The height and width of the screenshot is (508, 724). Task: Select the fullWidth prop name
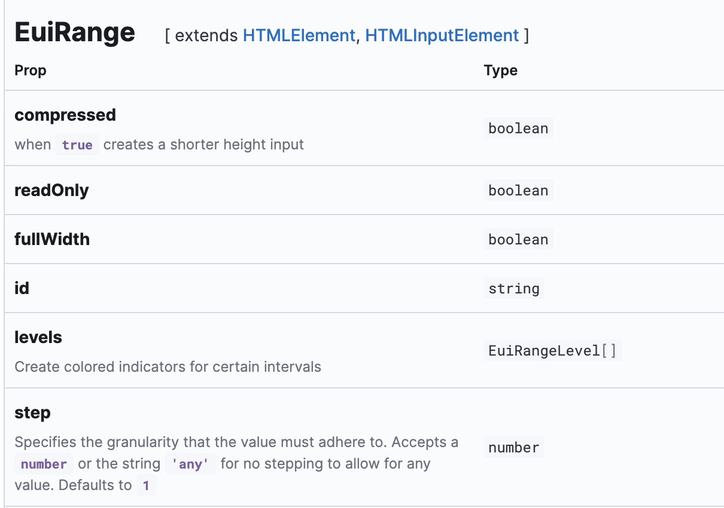point(52,239)
